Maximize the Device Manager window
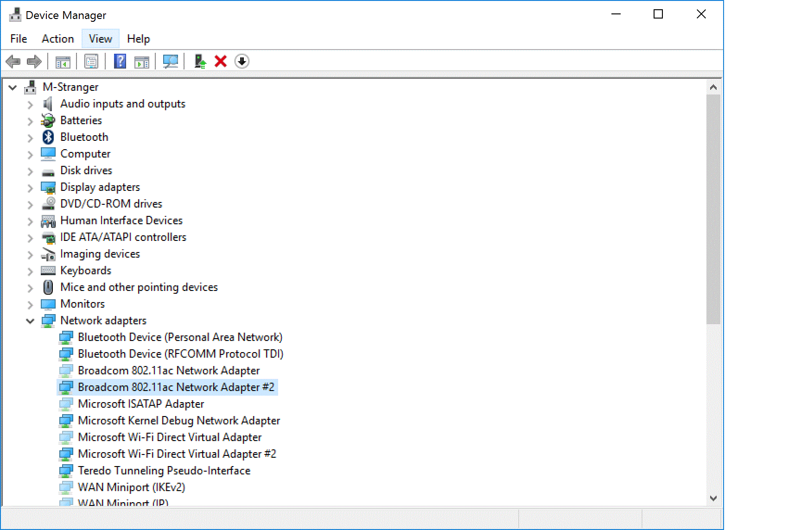Screen dimensions: 801x530 tap(658, 14)
